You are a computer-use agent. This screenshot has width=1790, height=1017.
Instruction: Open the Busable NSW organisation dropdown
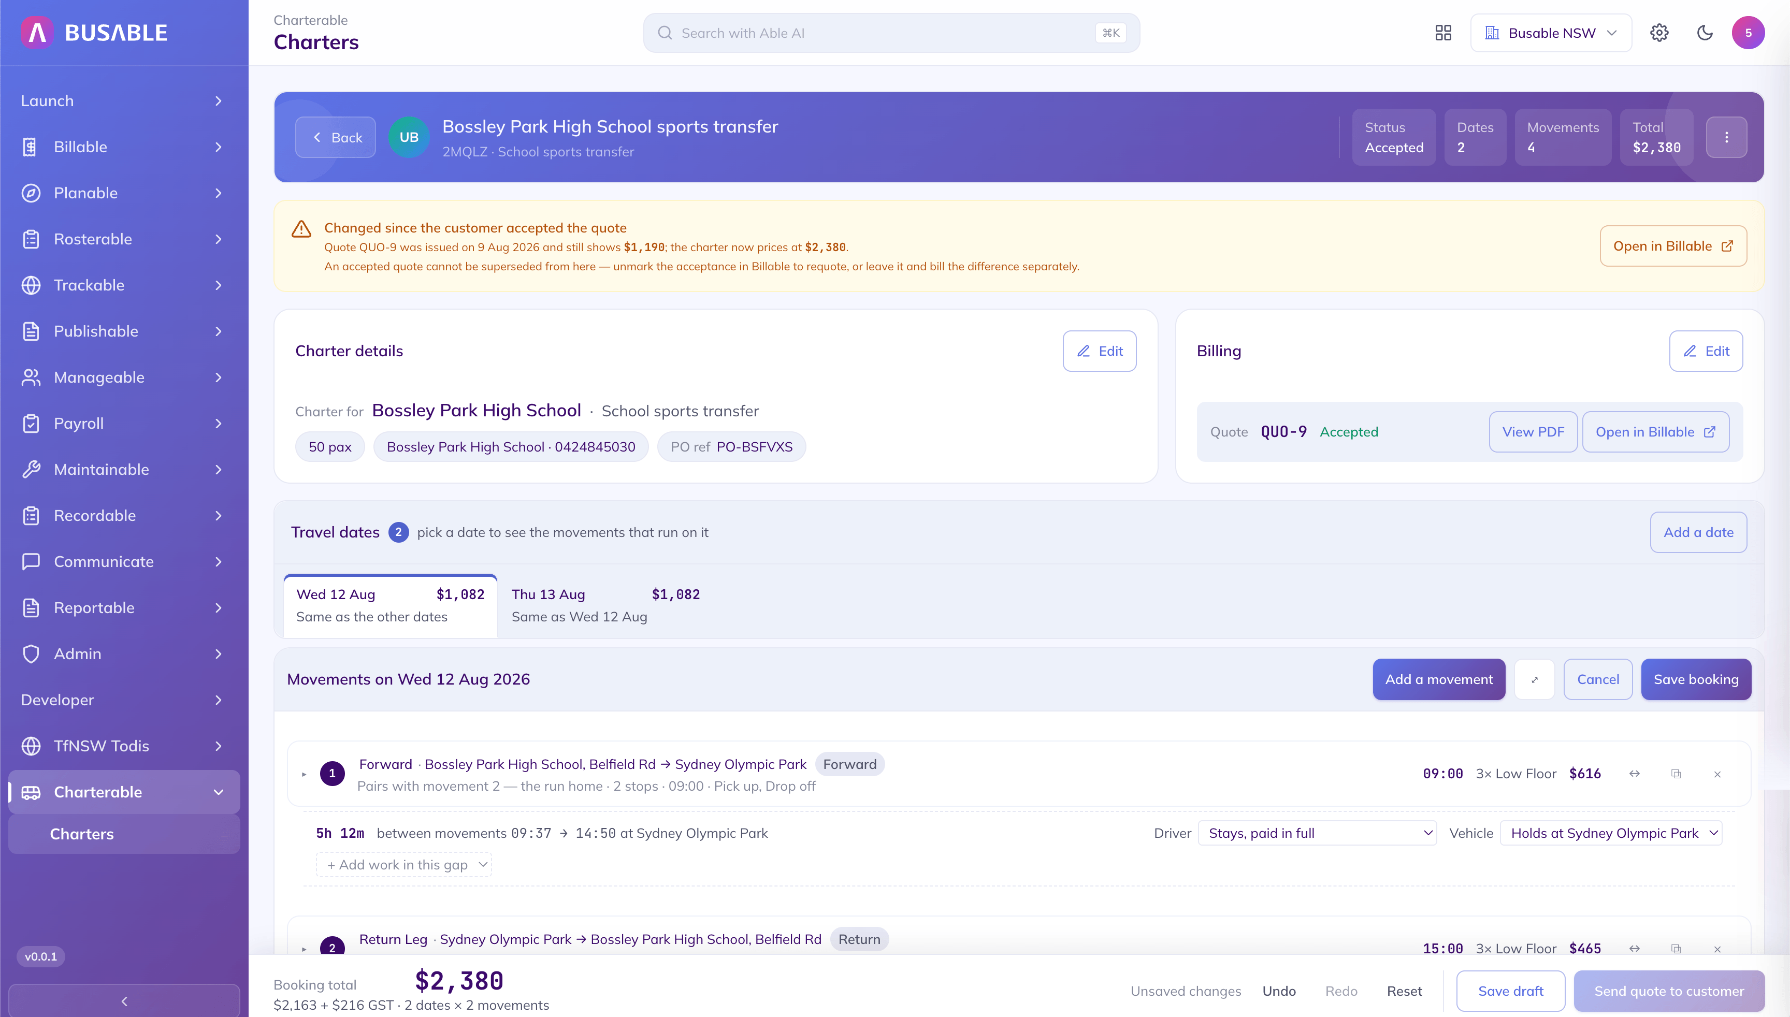(1551, 33)
